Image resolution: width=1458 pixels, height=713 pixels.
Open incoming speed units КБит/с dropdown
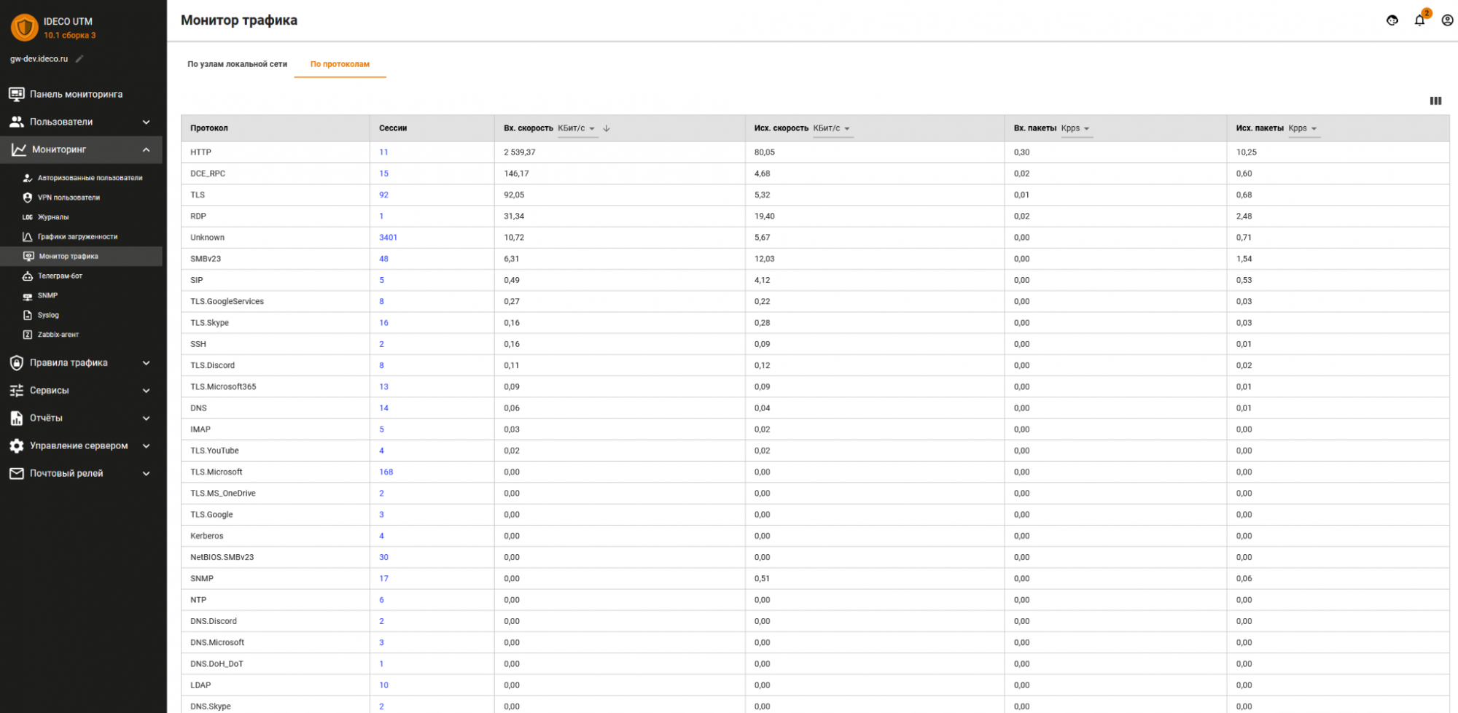577,128
